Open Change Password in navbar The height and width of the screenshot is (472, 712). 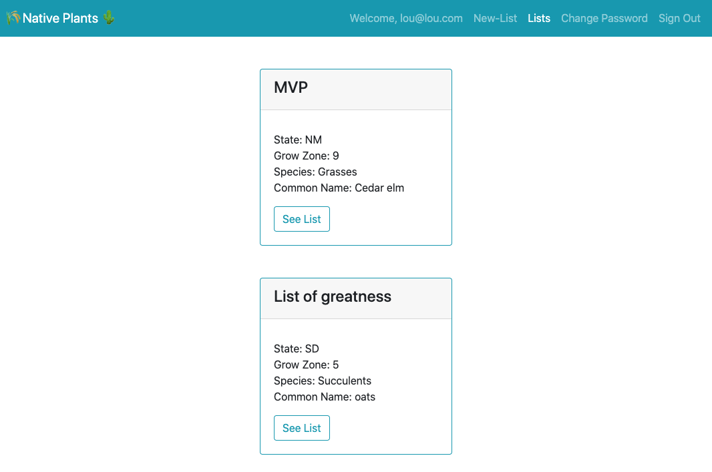[604, 18]
